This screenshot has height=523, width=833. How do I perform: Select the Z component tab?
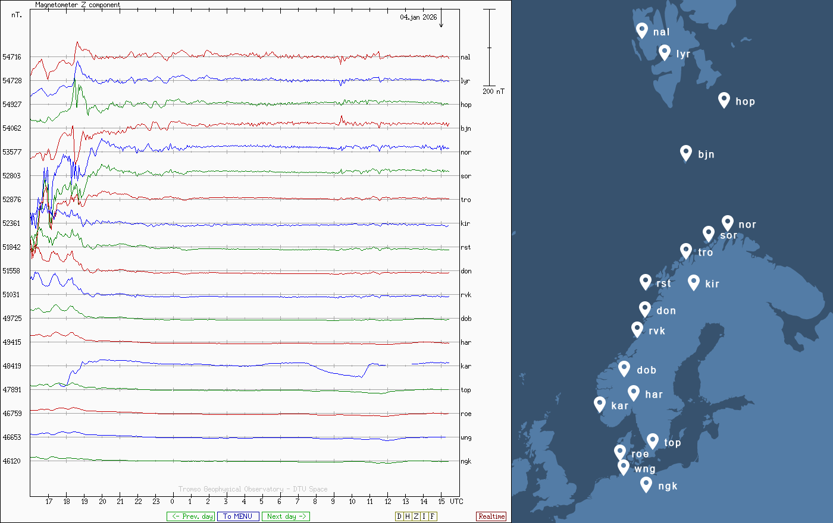416,516
